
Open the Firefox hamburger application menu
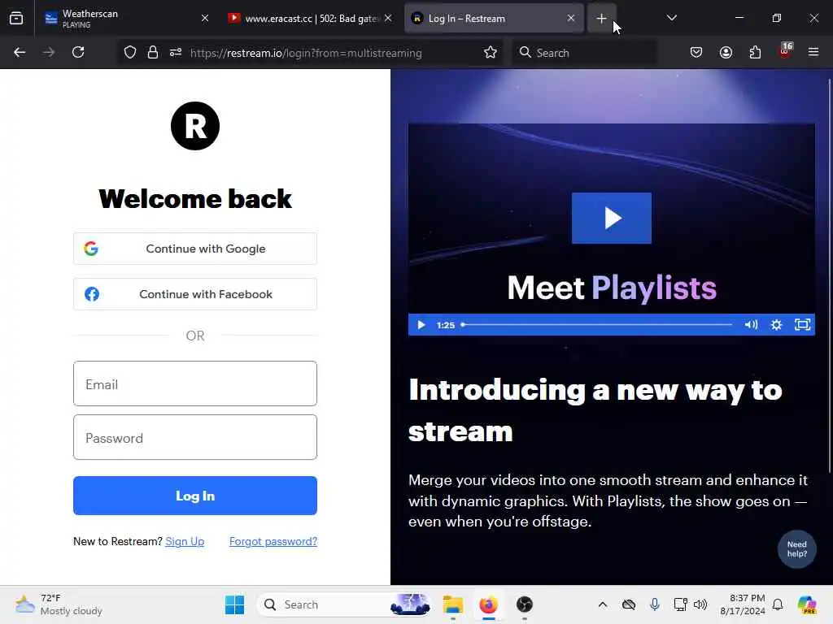[813, 52]
